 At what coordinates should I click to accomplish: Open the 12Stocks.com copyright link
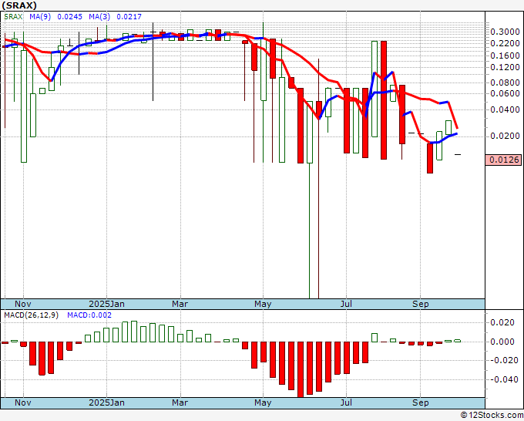coord(492,416)
